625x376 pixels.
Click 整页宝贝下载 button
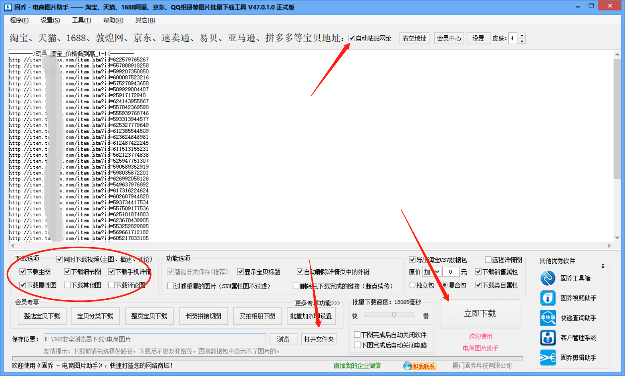click(x=149, y=316)
